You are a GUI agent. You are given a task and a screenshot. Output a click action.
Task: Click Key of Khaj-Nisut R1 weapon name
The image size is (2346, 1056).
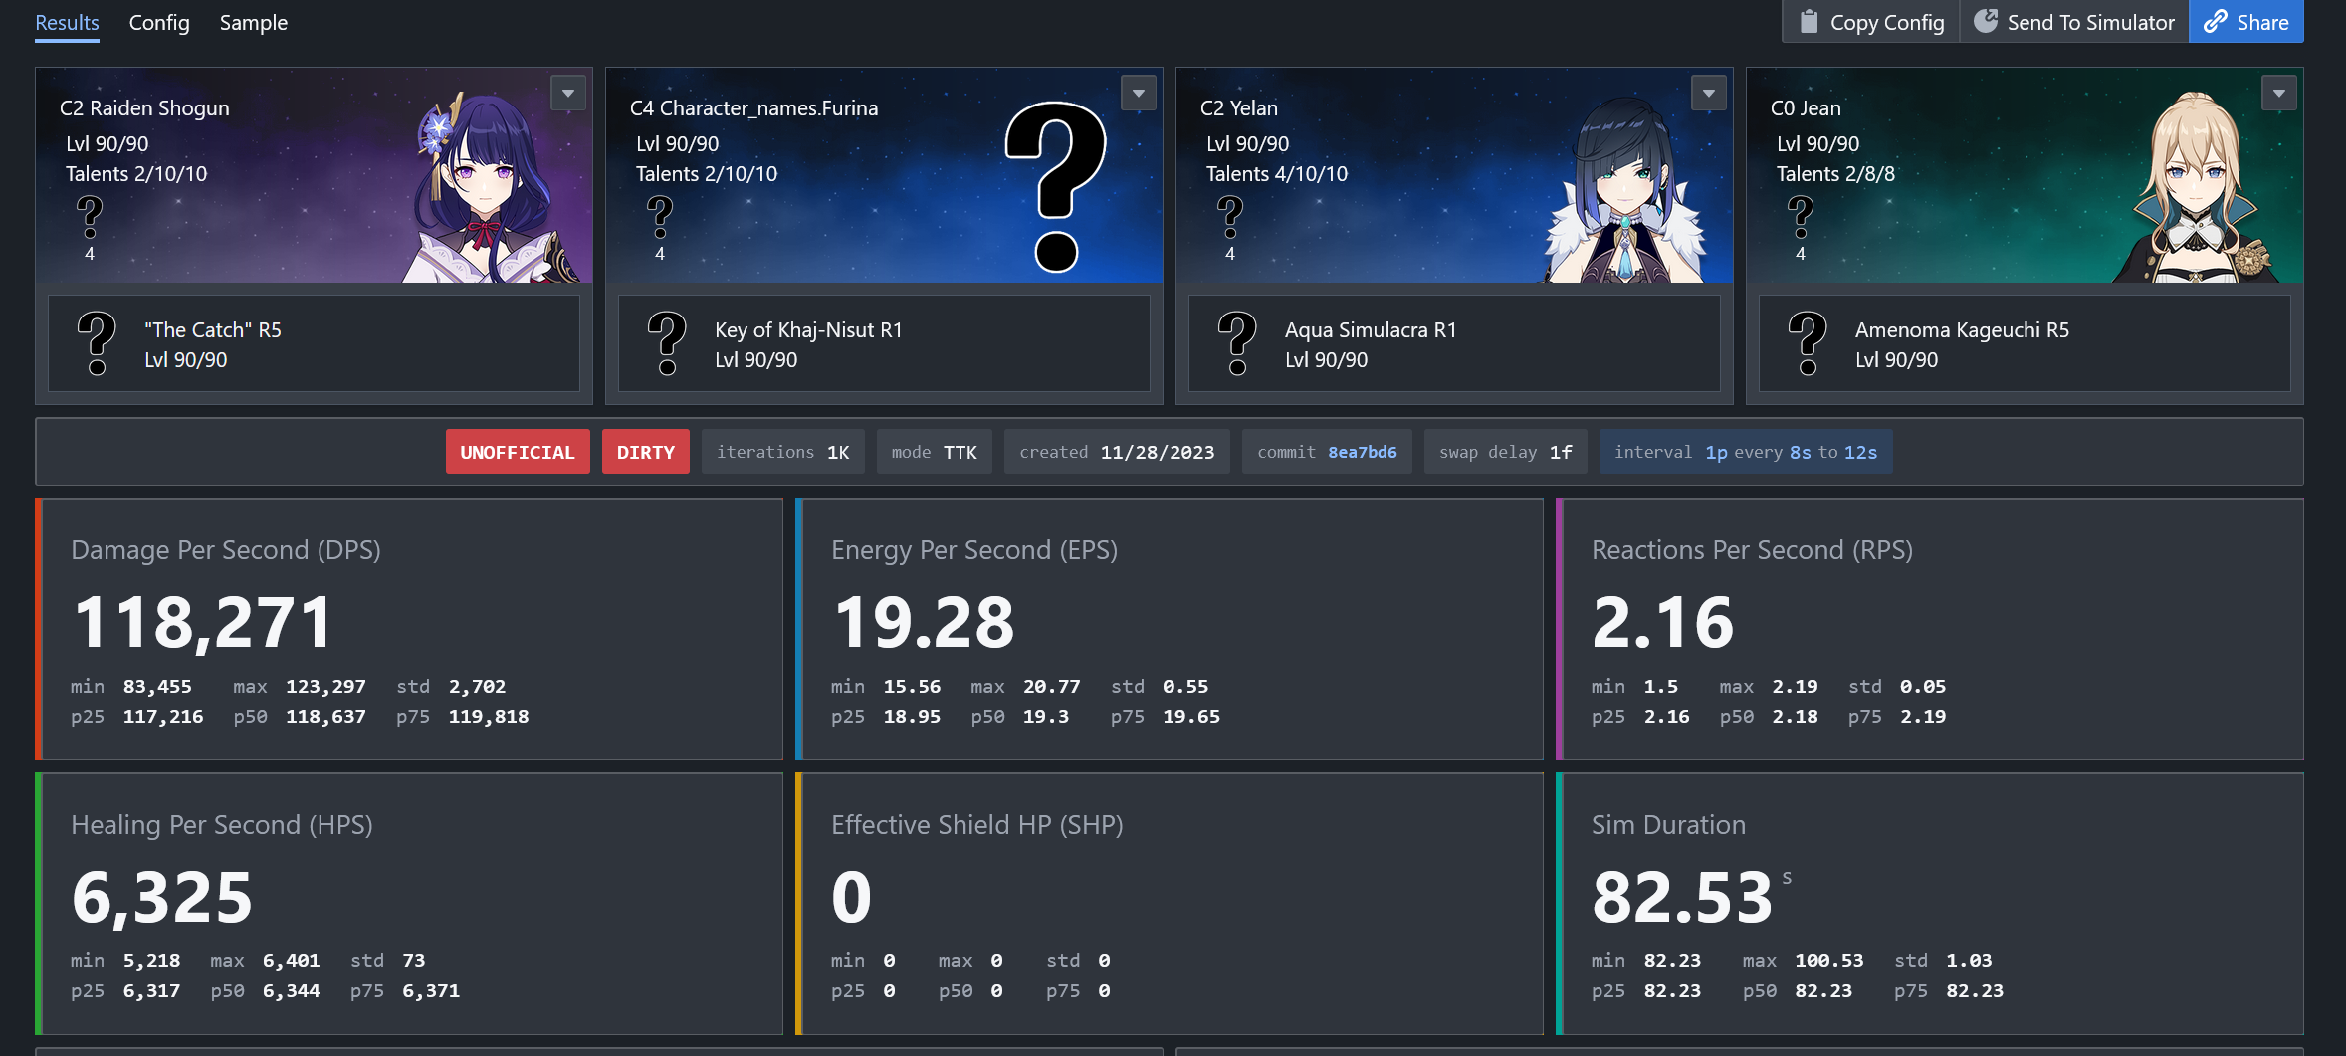coord(808,329)
